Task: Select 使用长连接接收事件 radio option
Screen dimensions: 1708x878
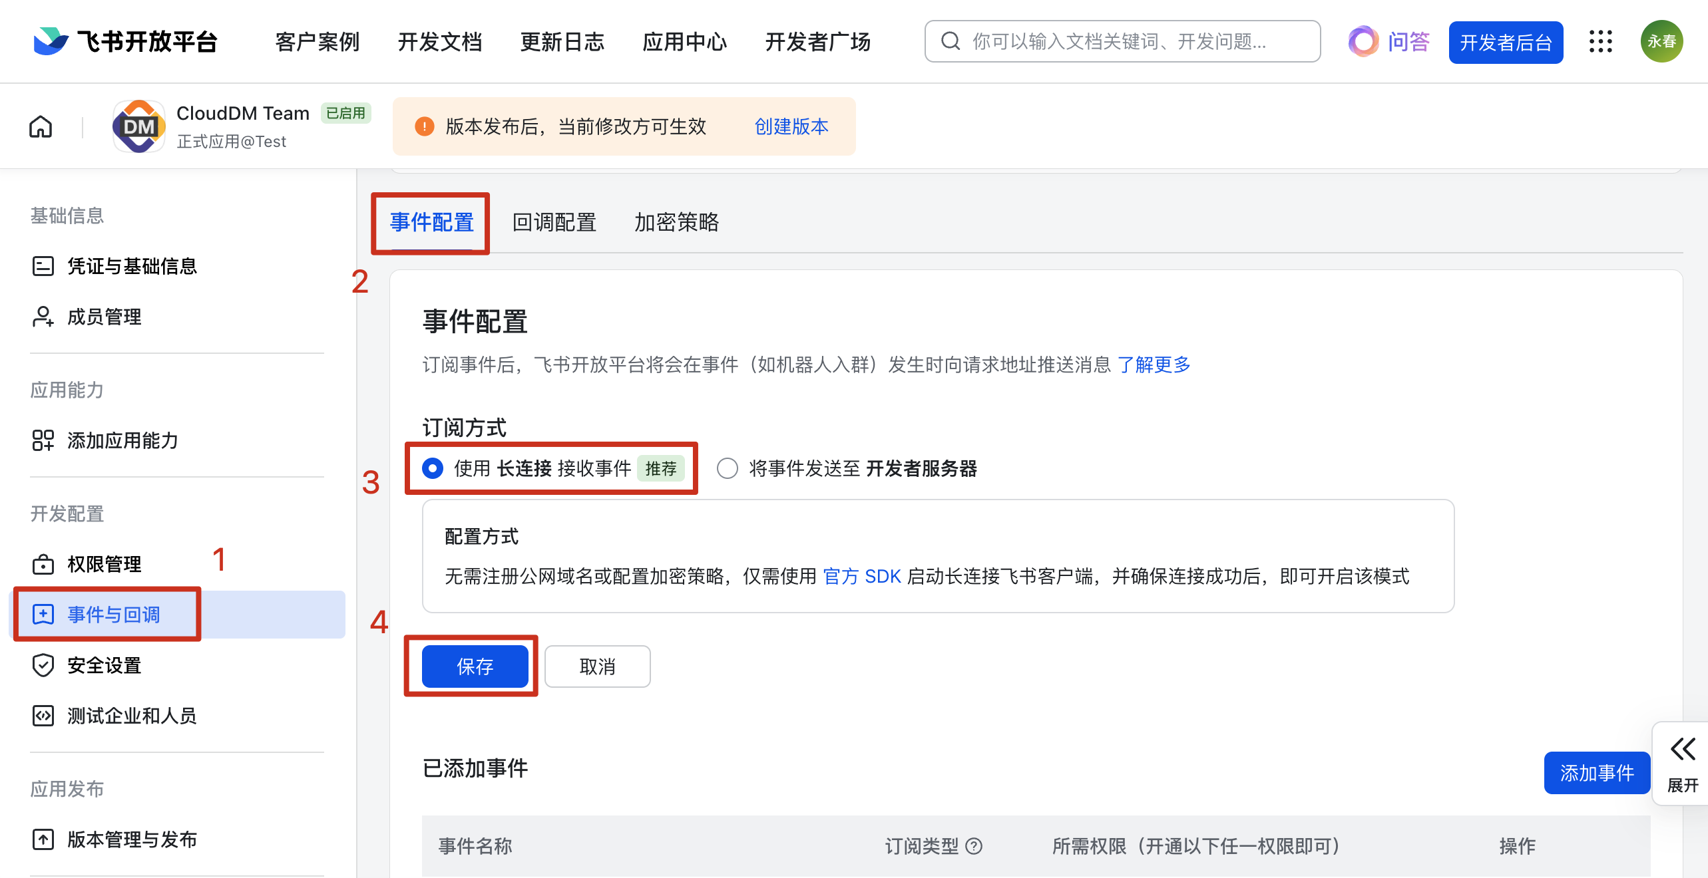Action: pyautogui.click(x=433, y=468)
